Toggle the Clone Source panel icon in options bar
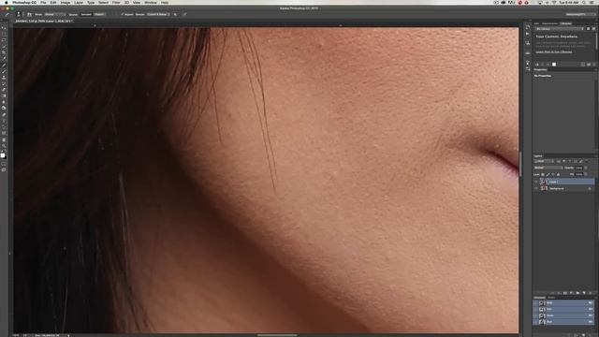 (x=29, y=15)
